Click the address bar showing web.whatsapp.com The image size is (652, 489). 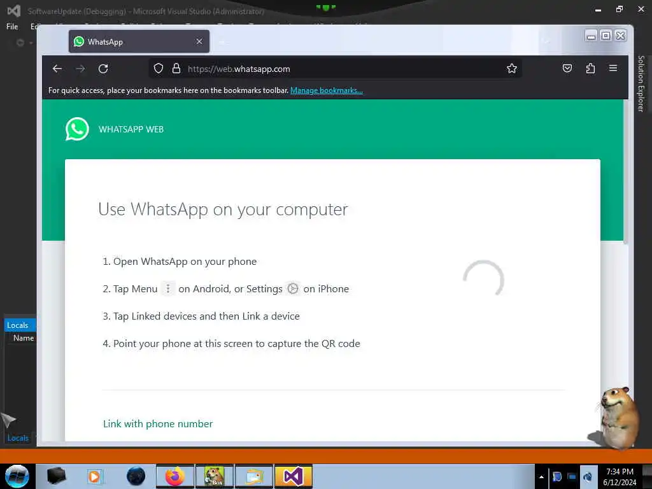(x=335, y=69)
